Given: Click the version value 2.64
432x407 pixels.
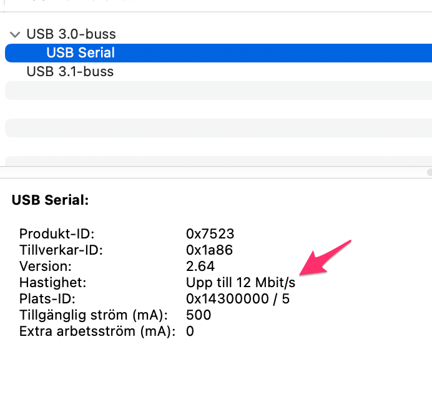Looking at the screenshot, I should (200, 267).
